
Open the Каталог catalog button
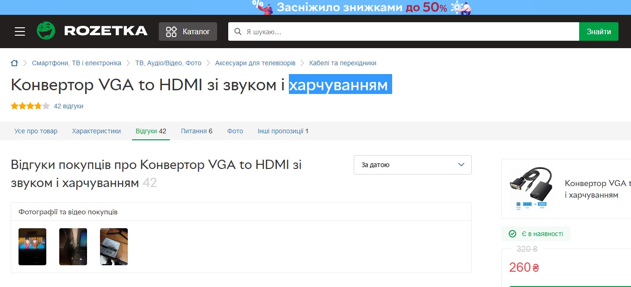(187, 31)
